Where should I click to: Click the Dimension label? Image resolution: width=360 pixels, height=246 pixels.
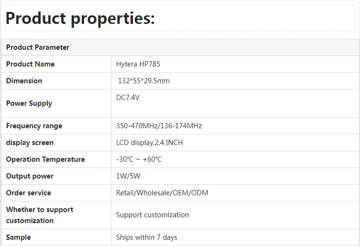point(24,81)
